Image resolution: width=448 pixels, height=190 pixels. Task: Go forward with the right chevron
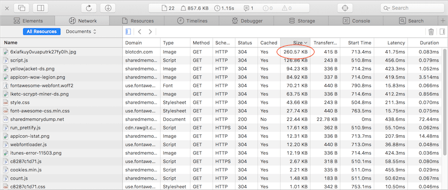tap(150, 32)
